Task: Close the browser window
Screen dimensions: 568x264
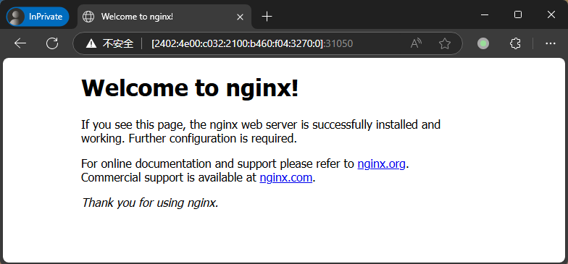Action: [x=551, y=14]
